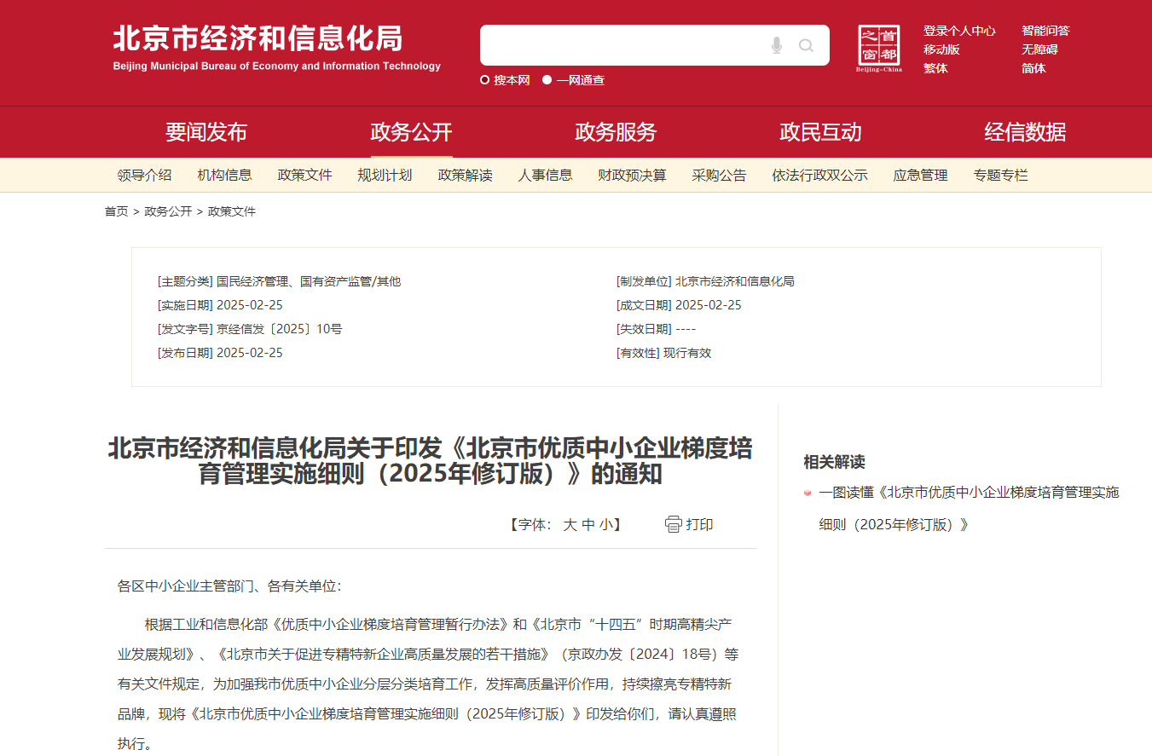1152x756 pixels.
Task: Open 智能问答 link
Action: click(x=1045, y=31)
